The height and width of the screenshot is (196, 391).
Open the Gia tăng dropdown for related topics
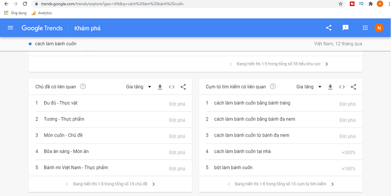click(x=138, y=87)
